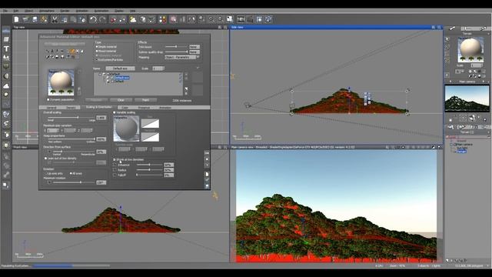Switch to the Density tab

(71, 108)
